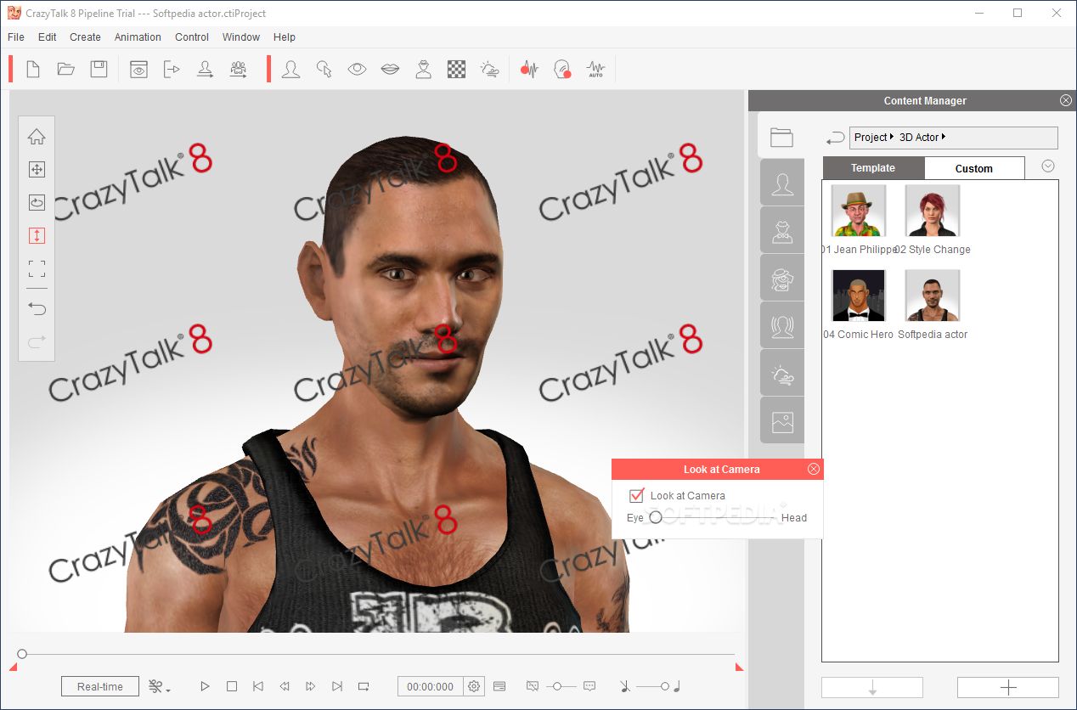Close the Content Manager panel
1077x710 pixels.
(x=1066, y=100)
